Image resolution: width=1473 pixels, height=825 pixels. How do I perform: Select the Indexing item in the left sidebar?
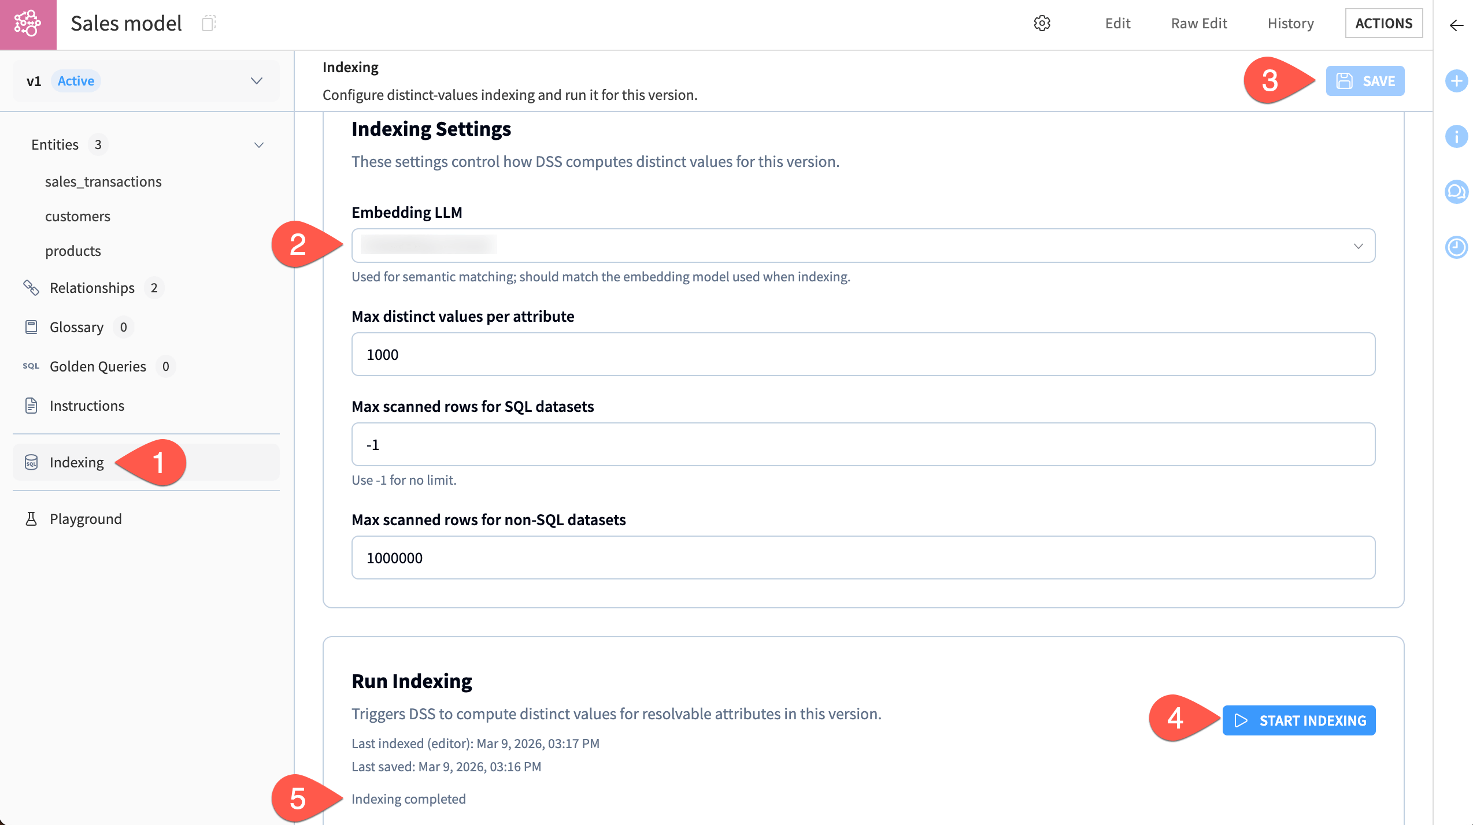76,462
